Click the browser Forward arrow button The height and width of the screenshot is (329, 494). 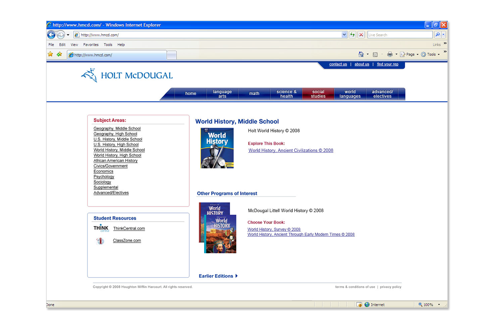[61, 35]
